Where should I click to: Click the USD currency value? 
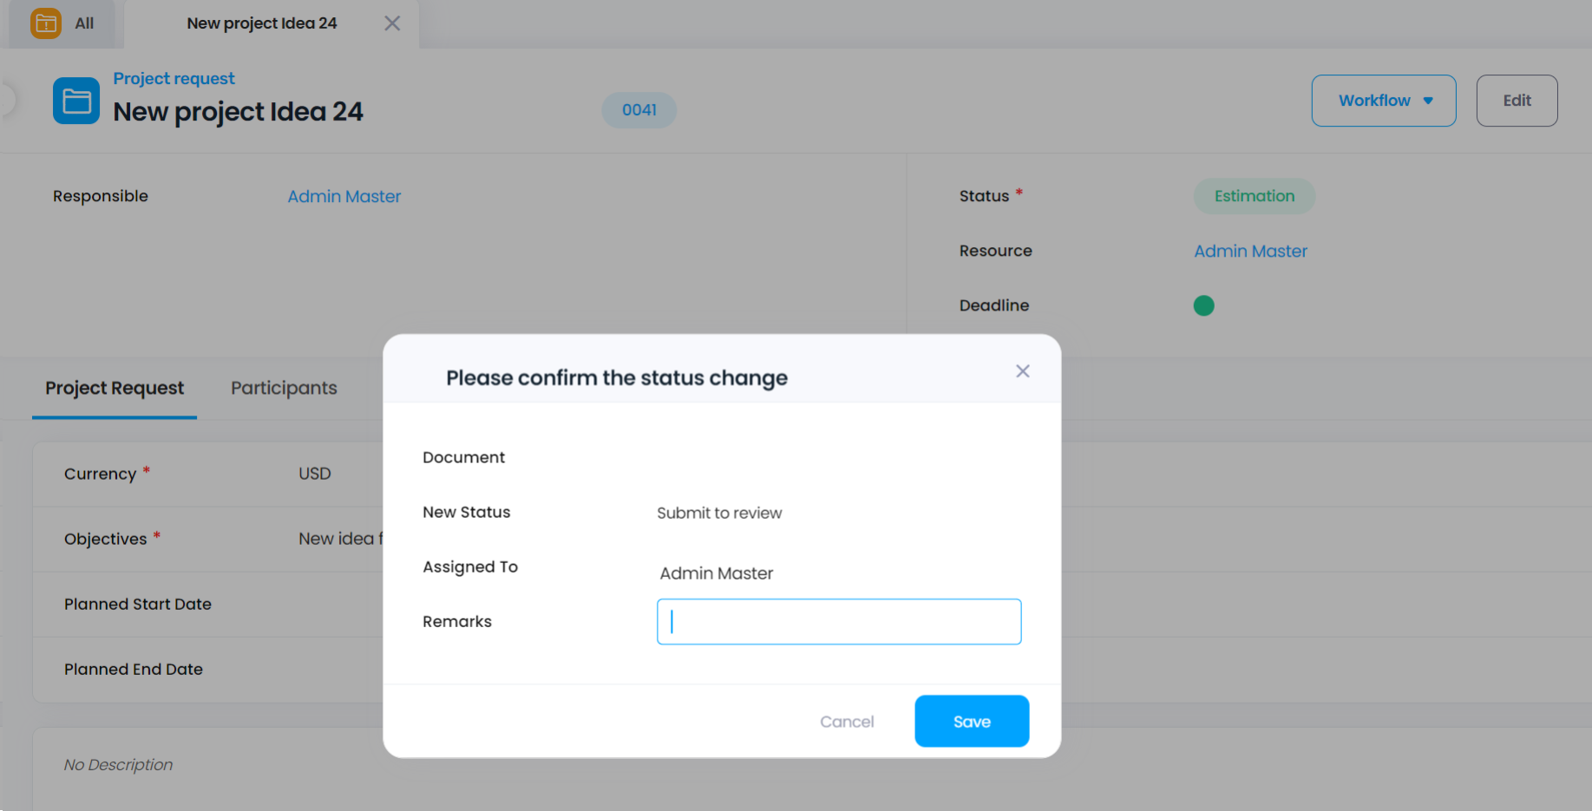pyautogui.click(x=315, y=474)
